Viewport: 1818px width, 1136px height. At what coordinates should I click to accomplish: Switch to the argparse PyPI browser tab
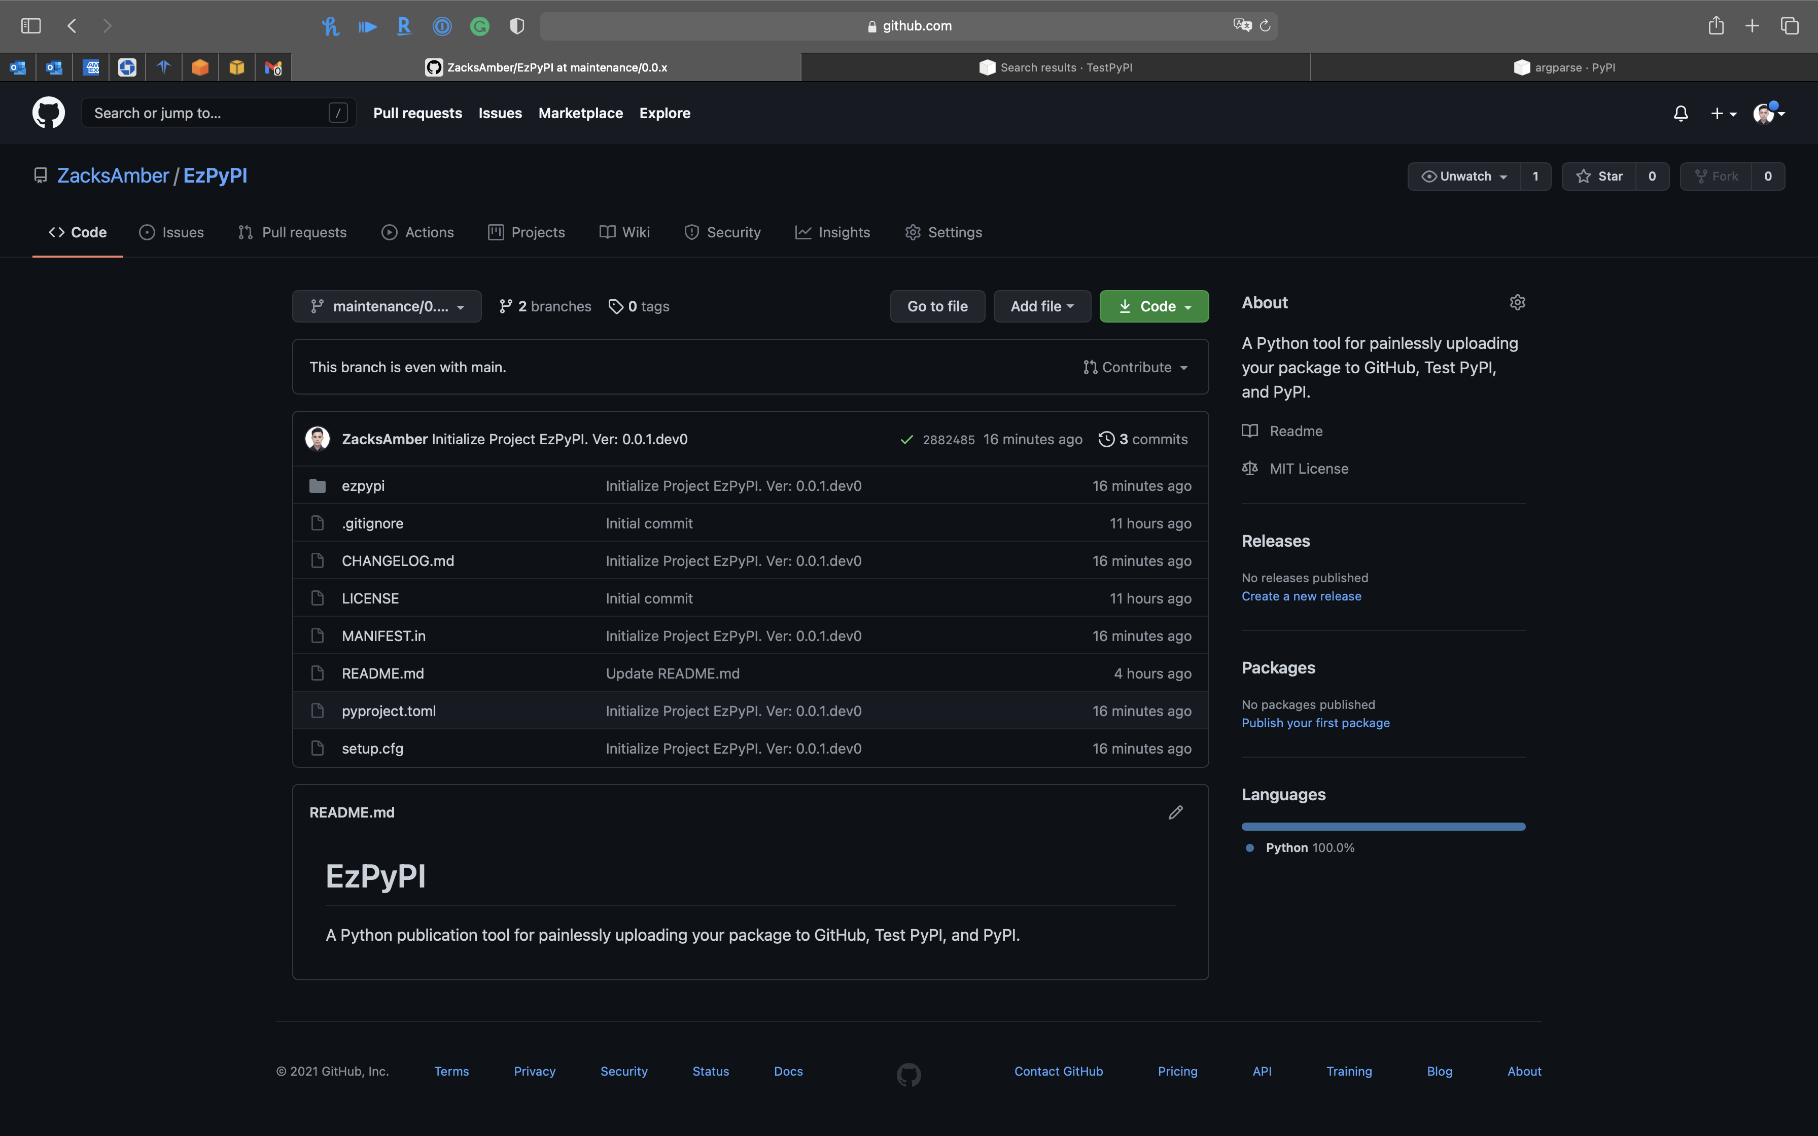(x=1564, y=67)
